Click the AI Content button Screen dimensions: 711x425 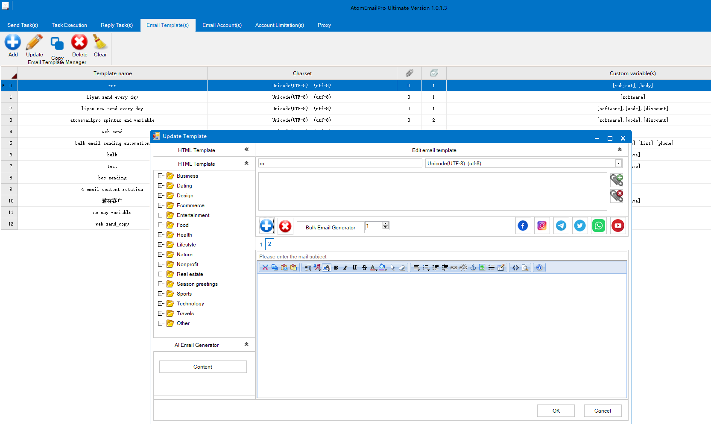203,366
